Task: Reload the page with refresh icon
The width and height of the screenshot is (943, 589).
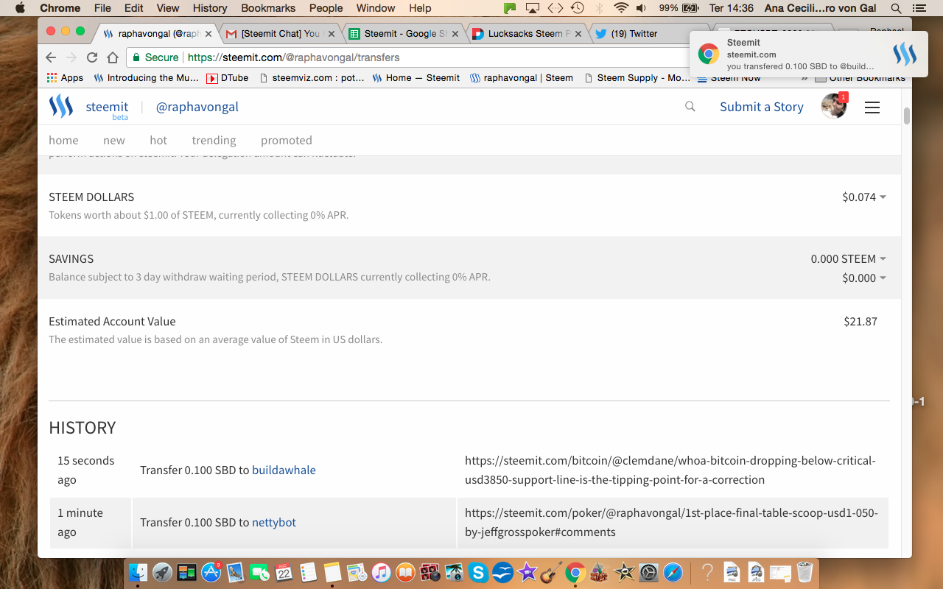Action: coord(92,57)
